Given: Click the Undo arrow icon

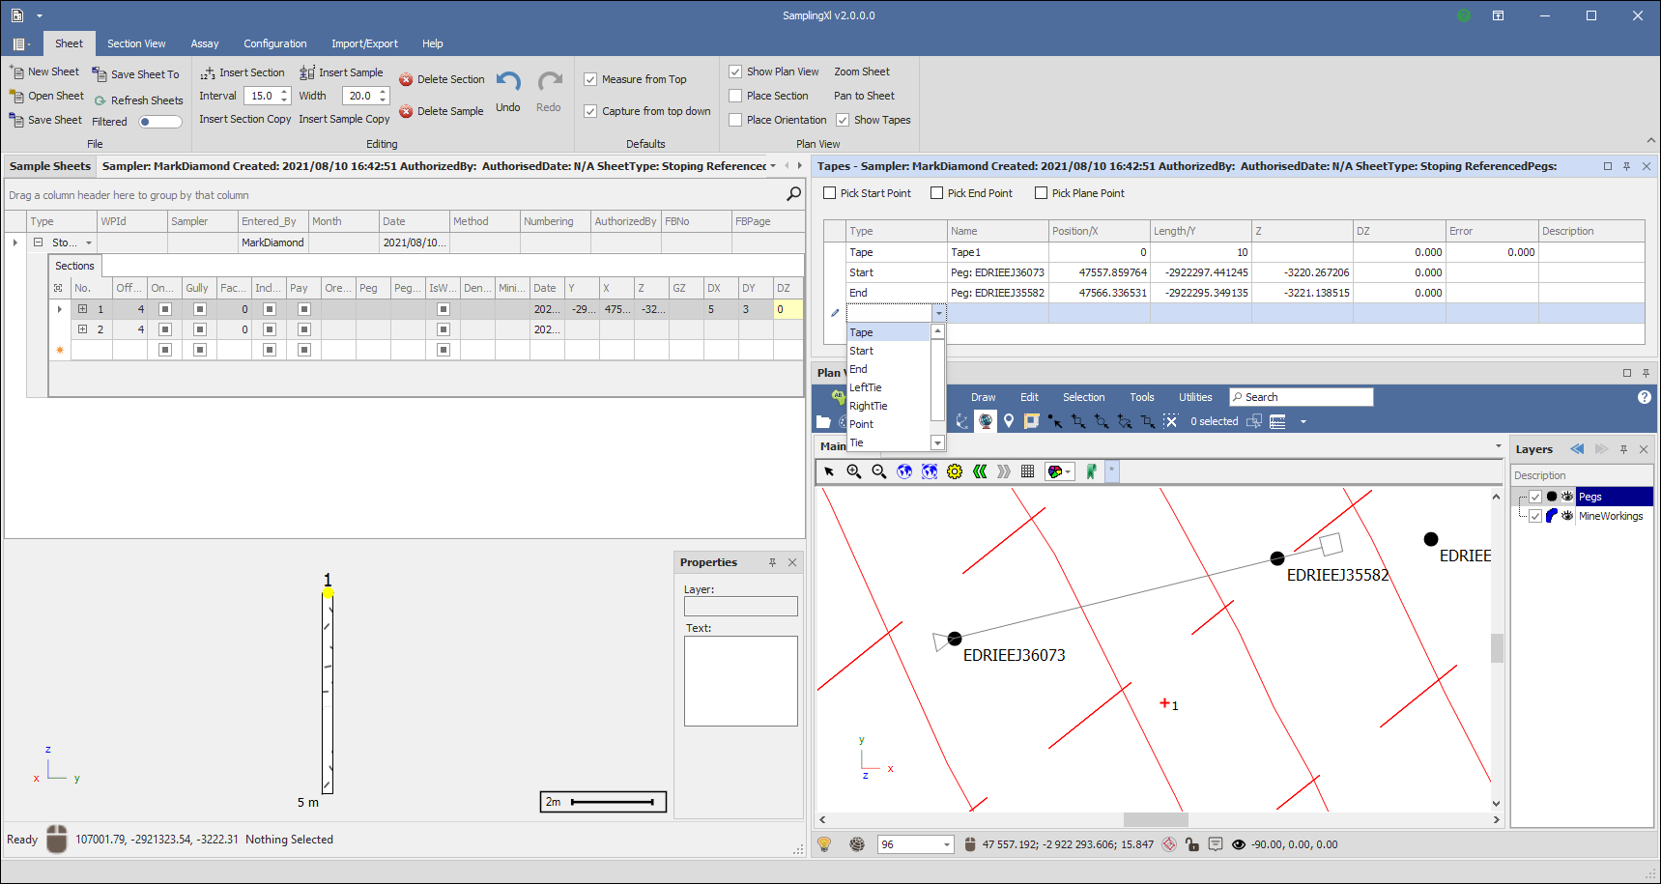Looking at the screenshot, I should click(508, 82).
